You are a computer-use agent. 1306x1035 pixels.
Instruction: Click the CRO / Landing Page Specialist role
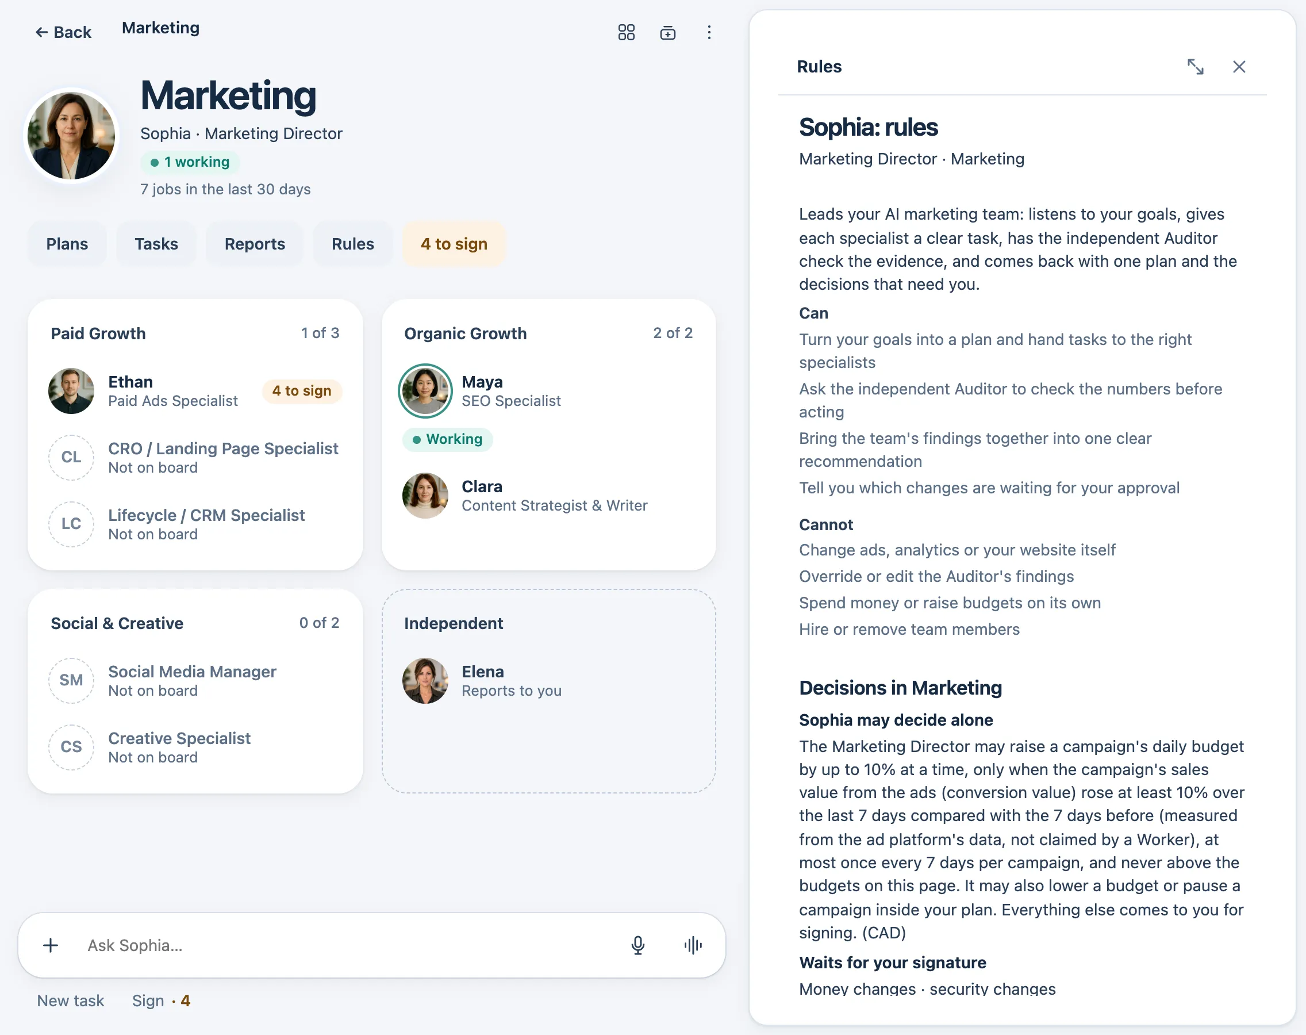pyautogui.click(x=223, y=448)
